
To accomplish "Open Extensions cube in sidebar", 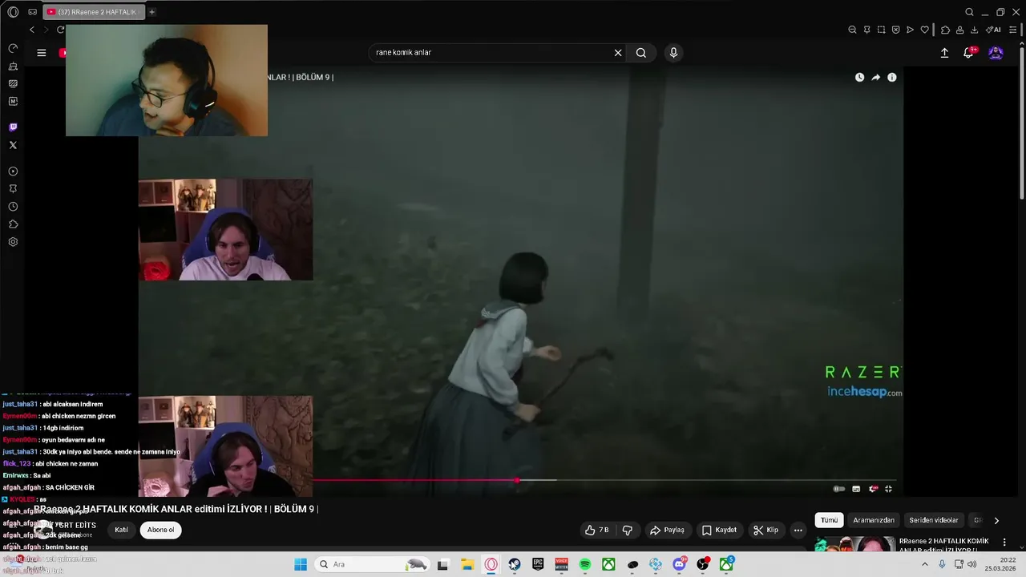I will pyautogui.click(x=13, y=224).
